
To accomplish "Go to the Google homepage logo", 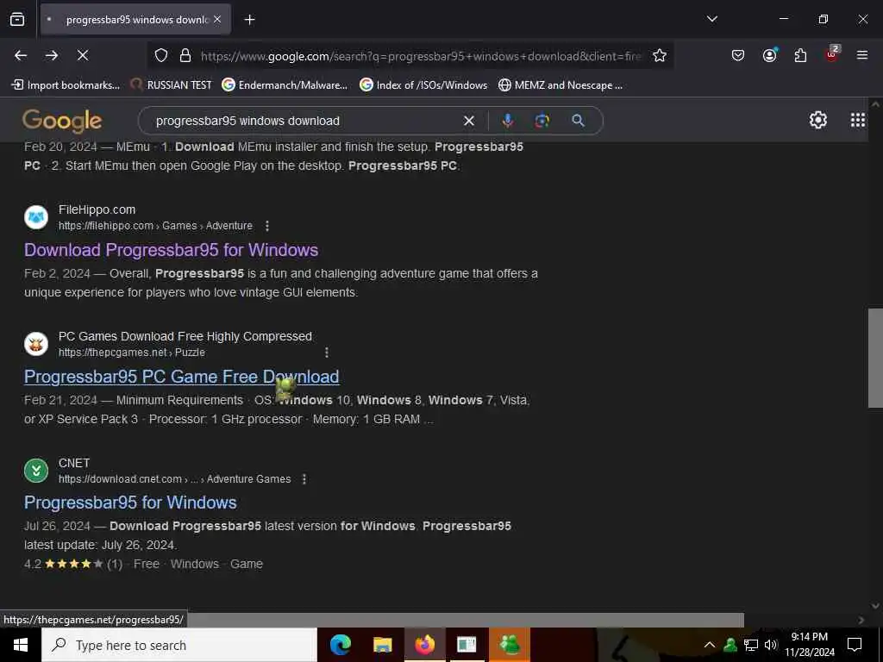I will (x=62, y=121).
